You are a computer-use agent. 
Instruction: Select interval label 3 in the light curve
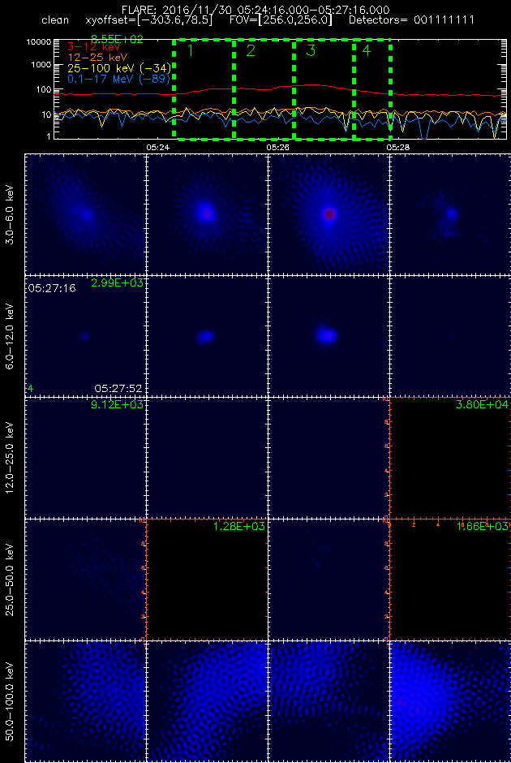pos(311,50)
